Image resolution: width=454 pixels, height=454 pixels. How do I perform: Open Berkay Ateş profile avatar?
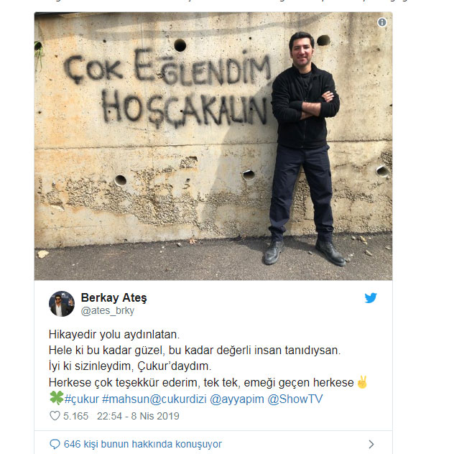click(x=62, y=304)
